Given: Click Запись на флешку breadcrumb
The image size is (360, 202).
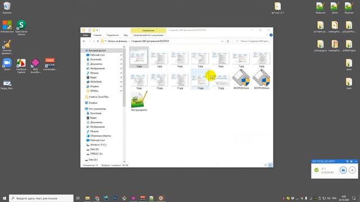Looking at the screenshot, I should [x=118, y=41].
